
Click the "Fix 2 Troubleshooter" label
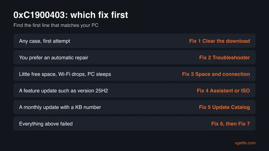(224, 58)
